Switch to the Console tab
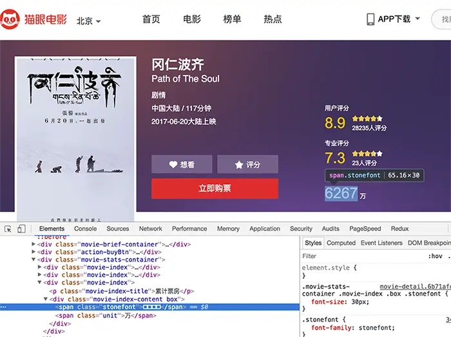Image resolution: width=451 pixels, height=337 pixels. (x=86, y=229)
